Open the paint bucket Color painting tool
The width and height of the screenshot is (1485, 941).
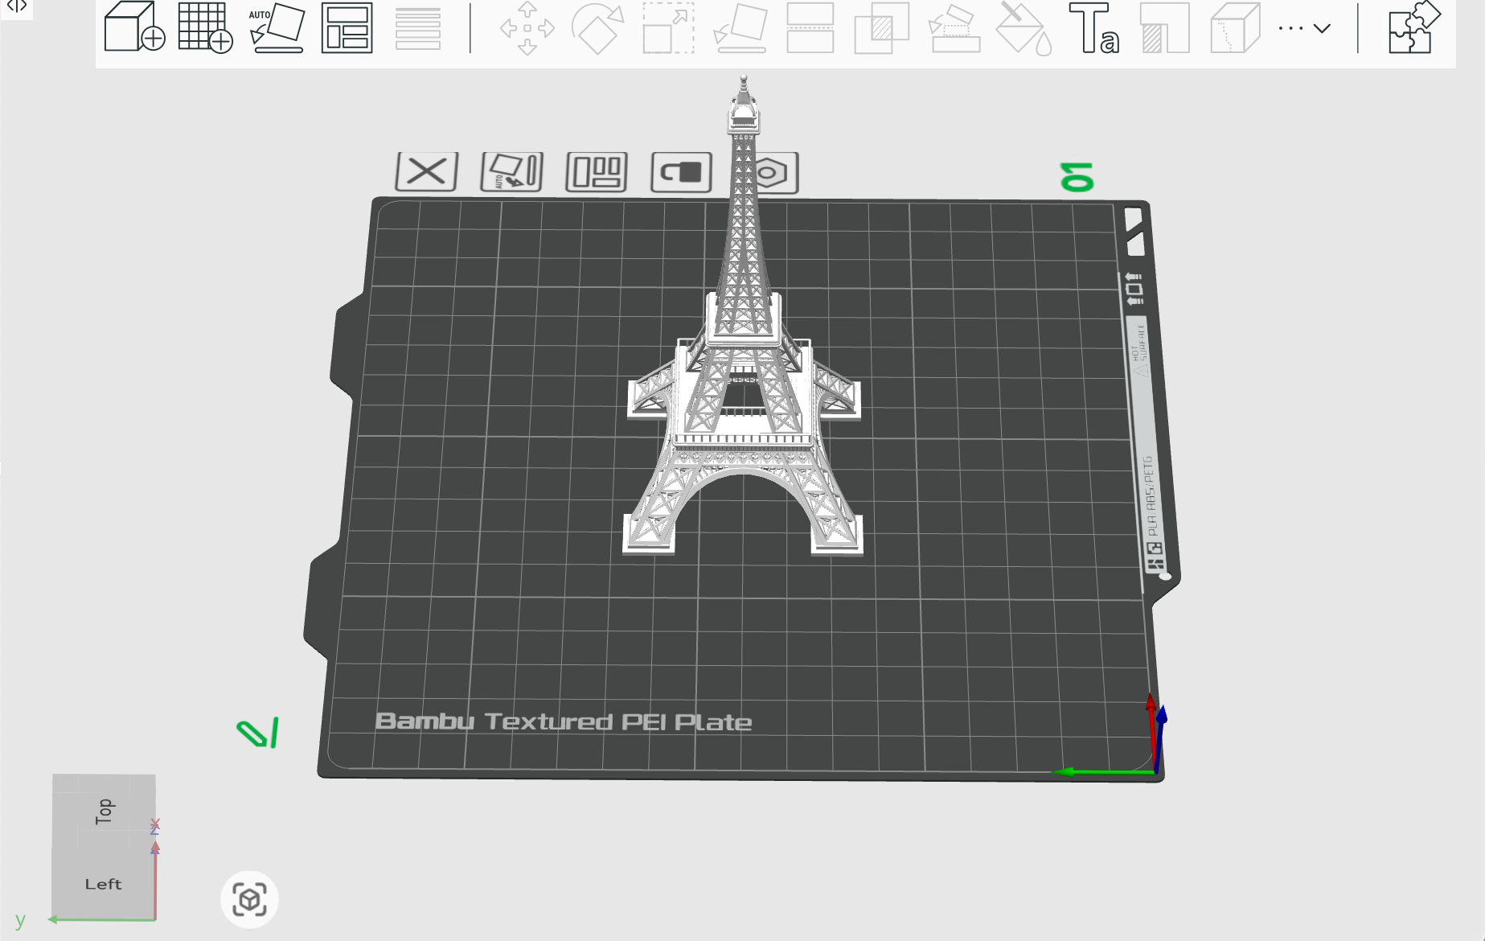(x=1023, y=28)
